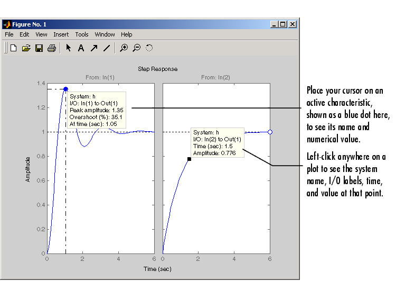The image size is (396, 281).
Task: Print the figure using the printer icon
Action: pyautogui.click(x=52, y=48)
